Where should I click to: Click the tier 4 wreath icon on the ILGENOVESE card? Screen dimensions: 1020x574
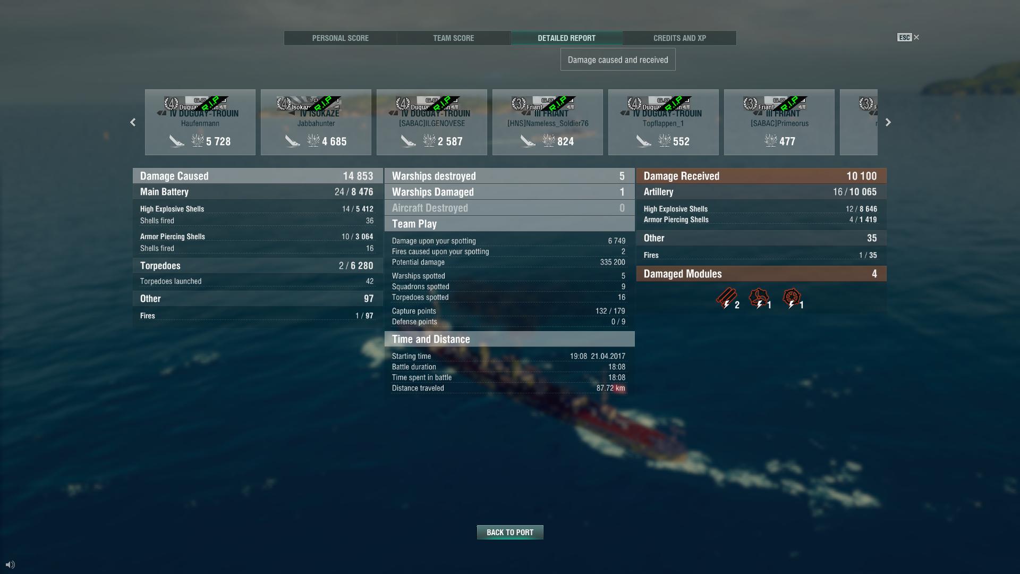403,103
